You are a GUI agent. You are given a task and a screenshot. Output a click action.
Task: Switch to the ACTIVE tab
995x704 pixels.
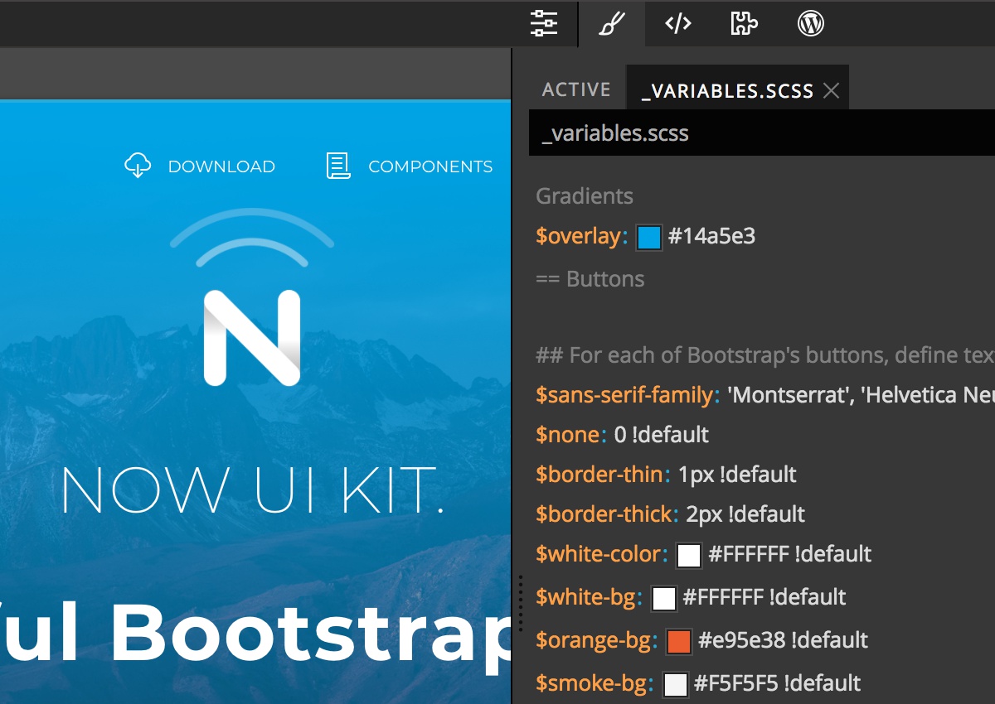click(x=576, y=89)
